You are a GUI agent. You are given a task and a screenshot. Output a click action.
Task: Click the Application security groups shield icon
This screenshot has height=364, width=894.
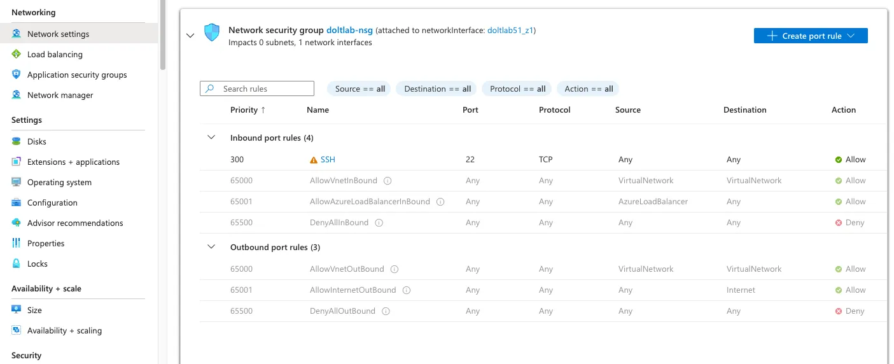[x=16, y=75]
